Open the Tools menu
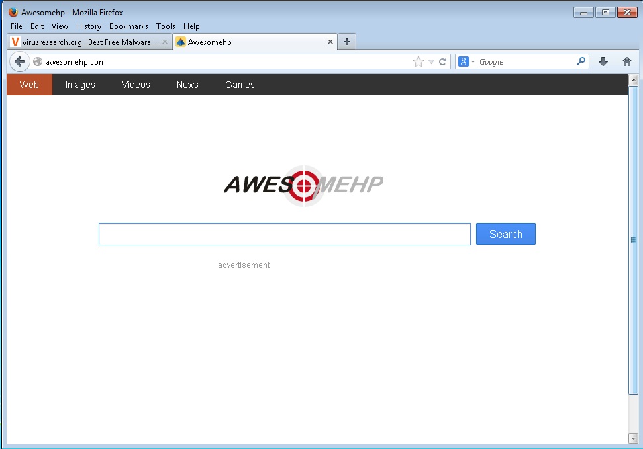The image size is (643, 449). click(x=166, y=26)
